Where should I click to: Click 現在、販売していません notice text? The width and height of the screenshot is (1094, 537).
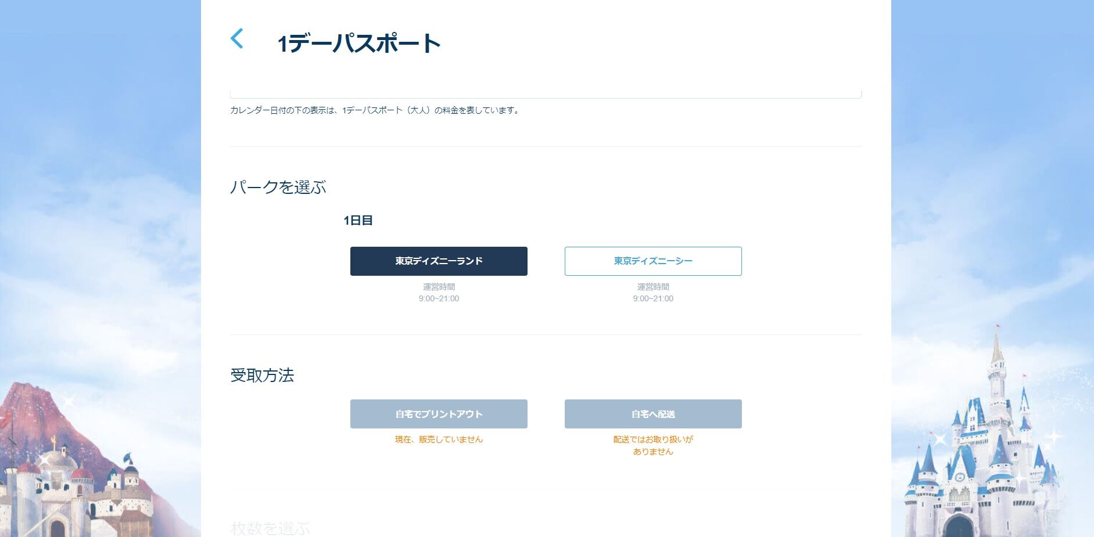(439, 439)
